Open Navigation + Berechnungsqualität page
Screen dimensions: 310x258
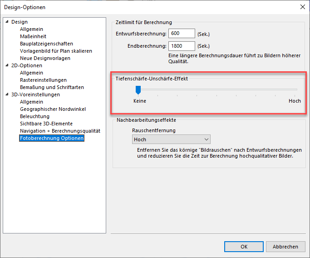[x=60, y=131]
